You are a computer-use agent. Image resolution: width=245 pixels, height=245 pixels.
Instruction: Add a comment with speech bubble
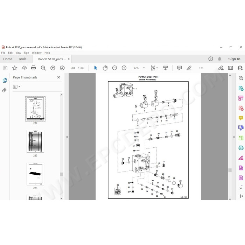click(179, 68)
